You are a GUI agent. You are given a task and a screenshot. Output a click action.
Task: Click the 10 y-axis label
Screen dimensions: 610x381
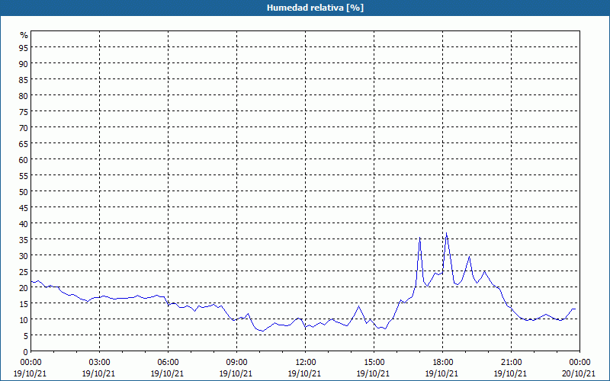(24, 319)
